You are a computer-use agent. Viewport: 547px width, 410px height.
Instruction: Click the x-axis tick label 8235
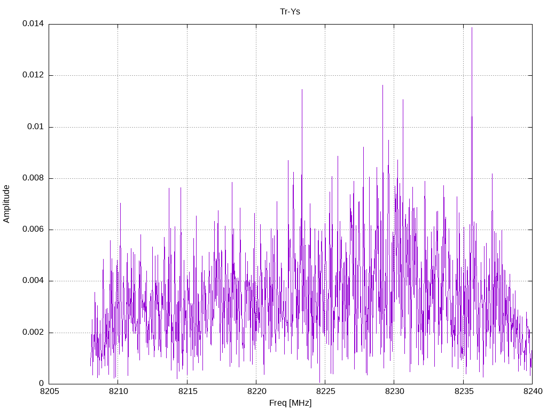tap(464, 391)
